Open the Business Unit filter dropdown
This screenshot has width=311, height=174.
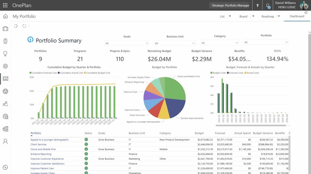click(175, 43)
